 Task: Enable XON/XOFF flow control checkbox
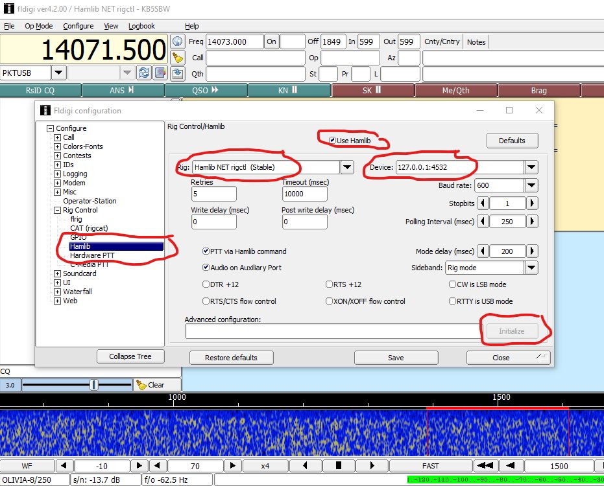329,301
